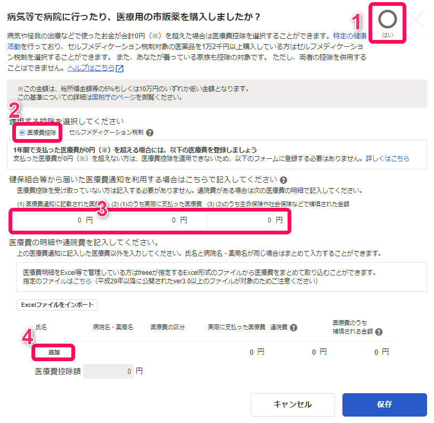
Task: Open help icon beside セルフメディケーション税制
Action: tap(150, 133)
